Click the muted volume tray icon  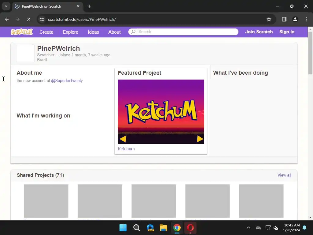(x=276, y=228)
